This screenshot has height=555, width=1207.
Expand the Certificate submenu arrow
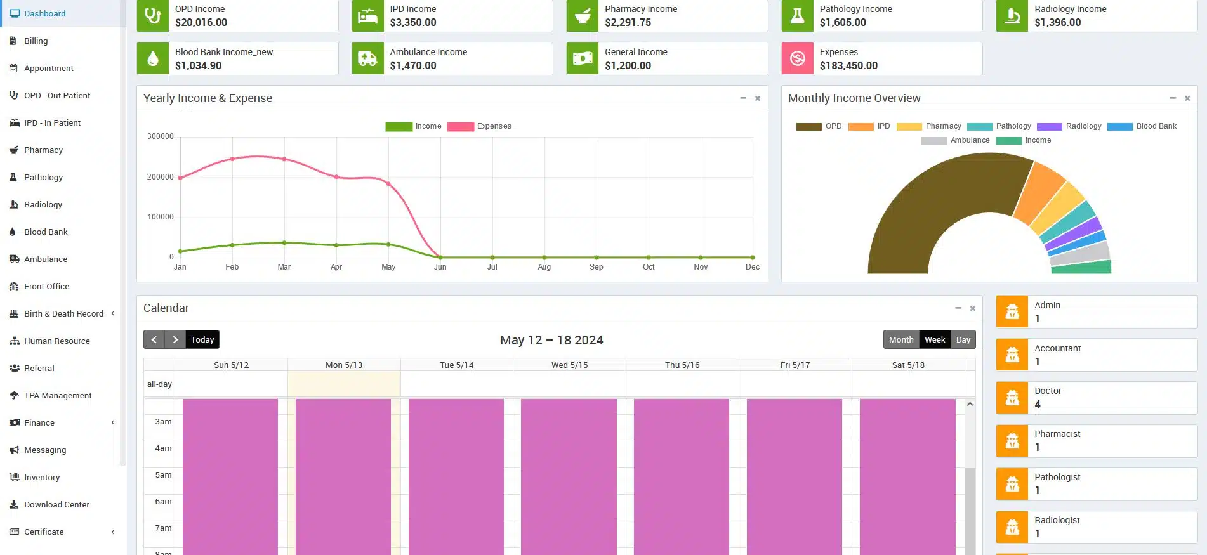[x=113, y=532]
